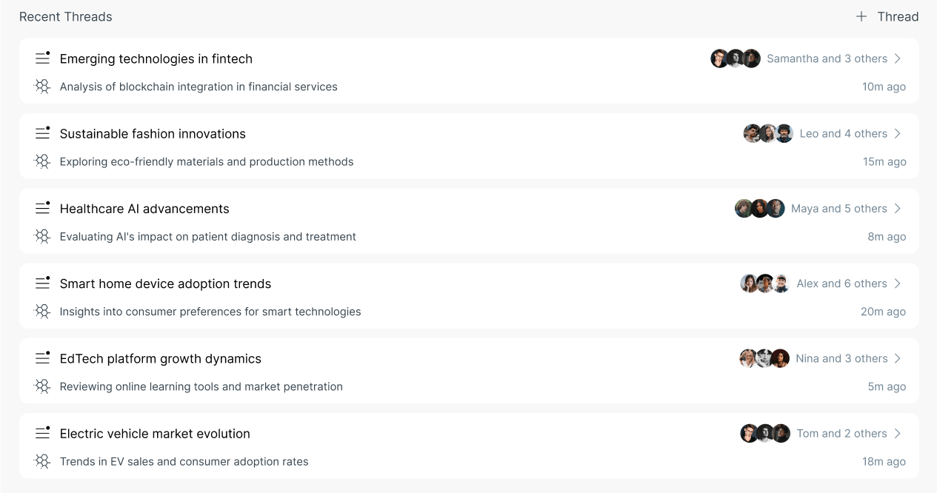Click the 8m ago timestamp
The width and height of the screenshot is (937, 493).
coord(887,237)
